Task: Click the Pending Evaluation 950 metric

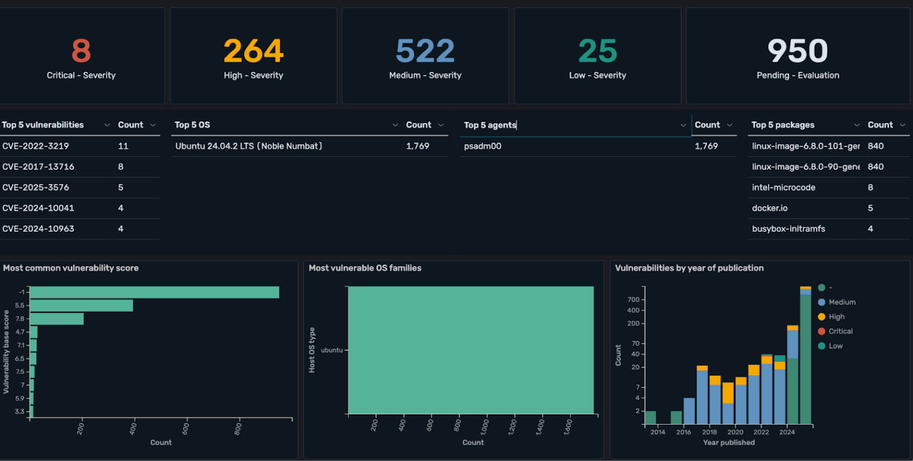Action: [x=797, y=51]
